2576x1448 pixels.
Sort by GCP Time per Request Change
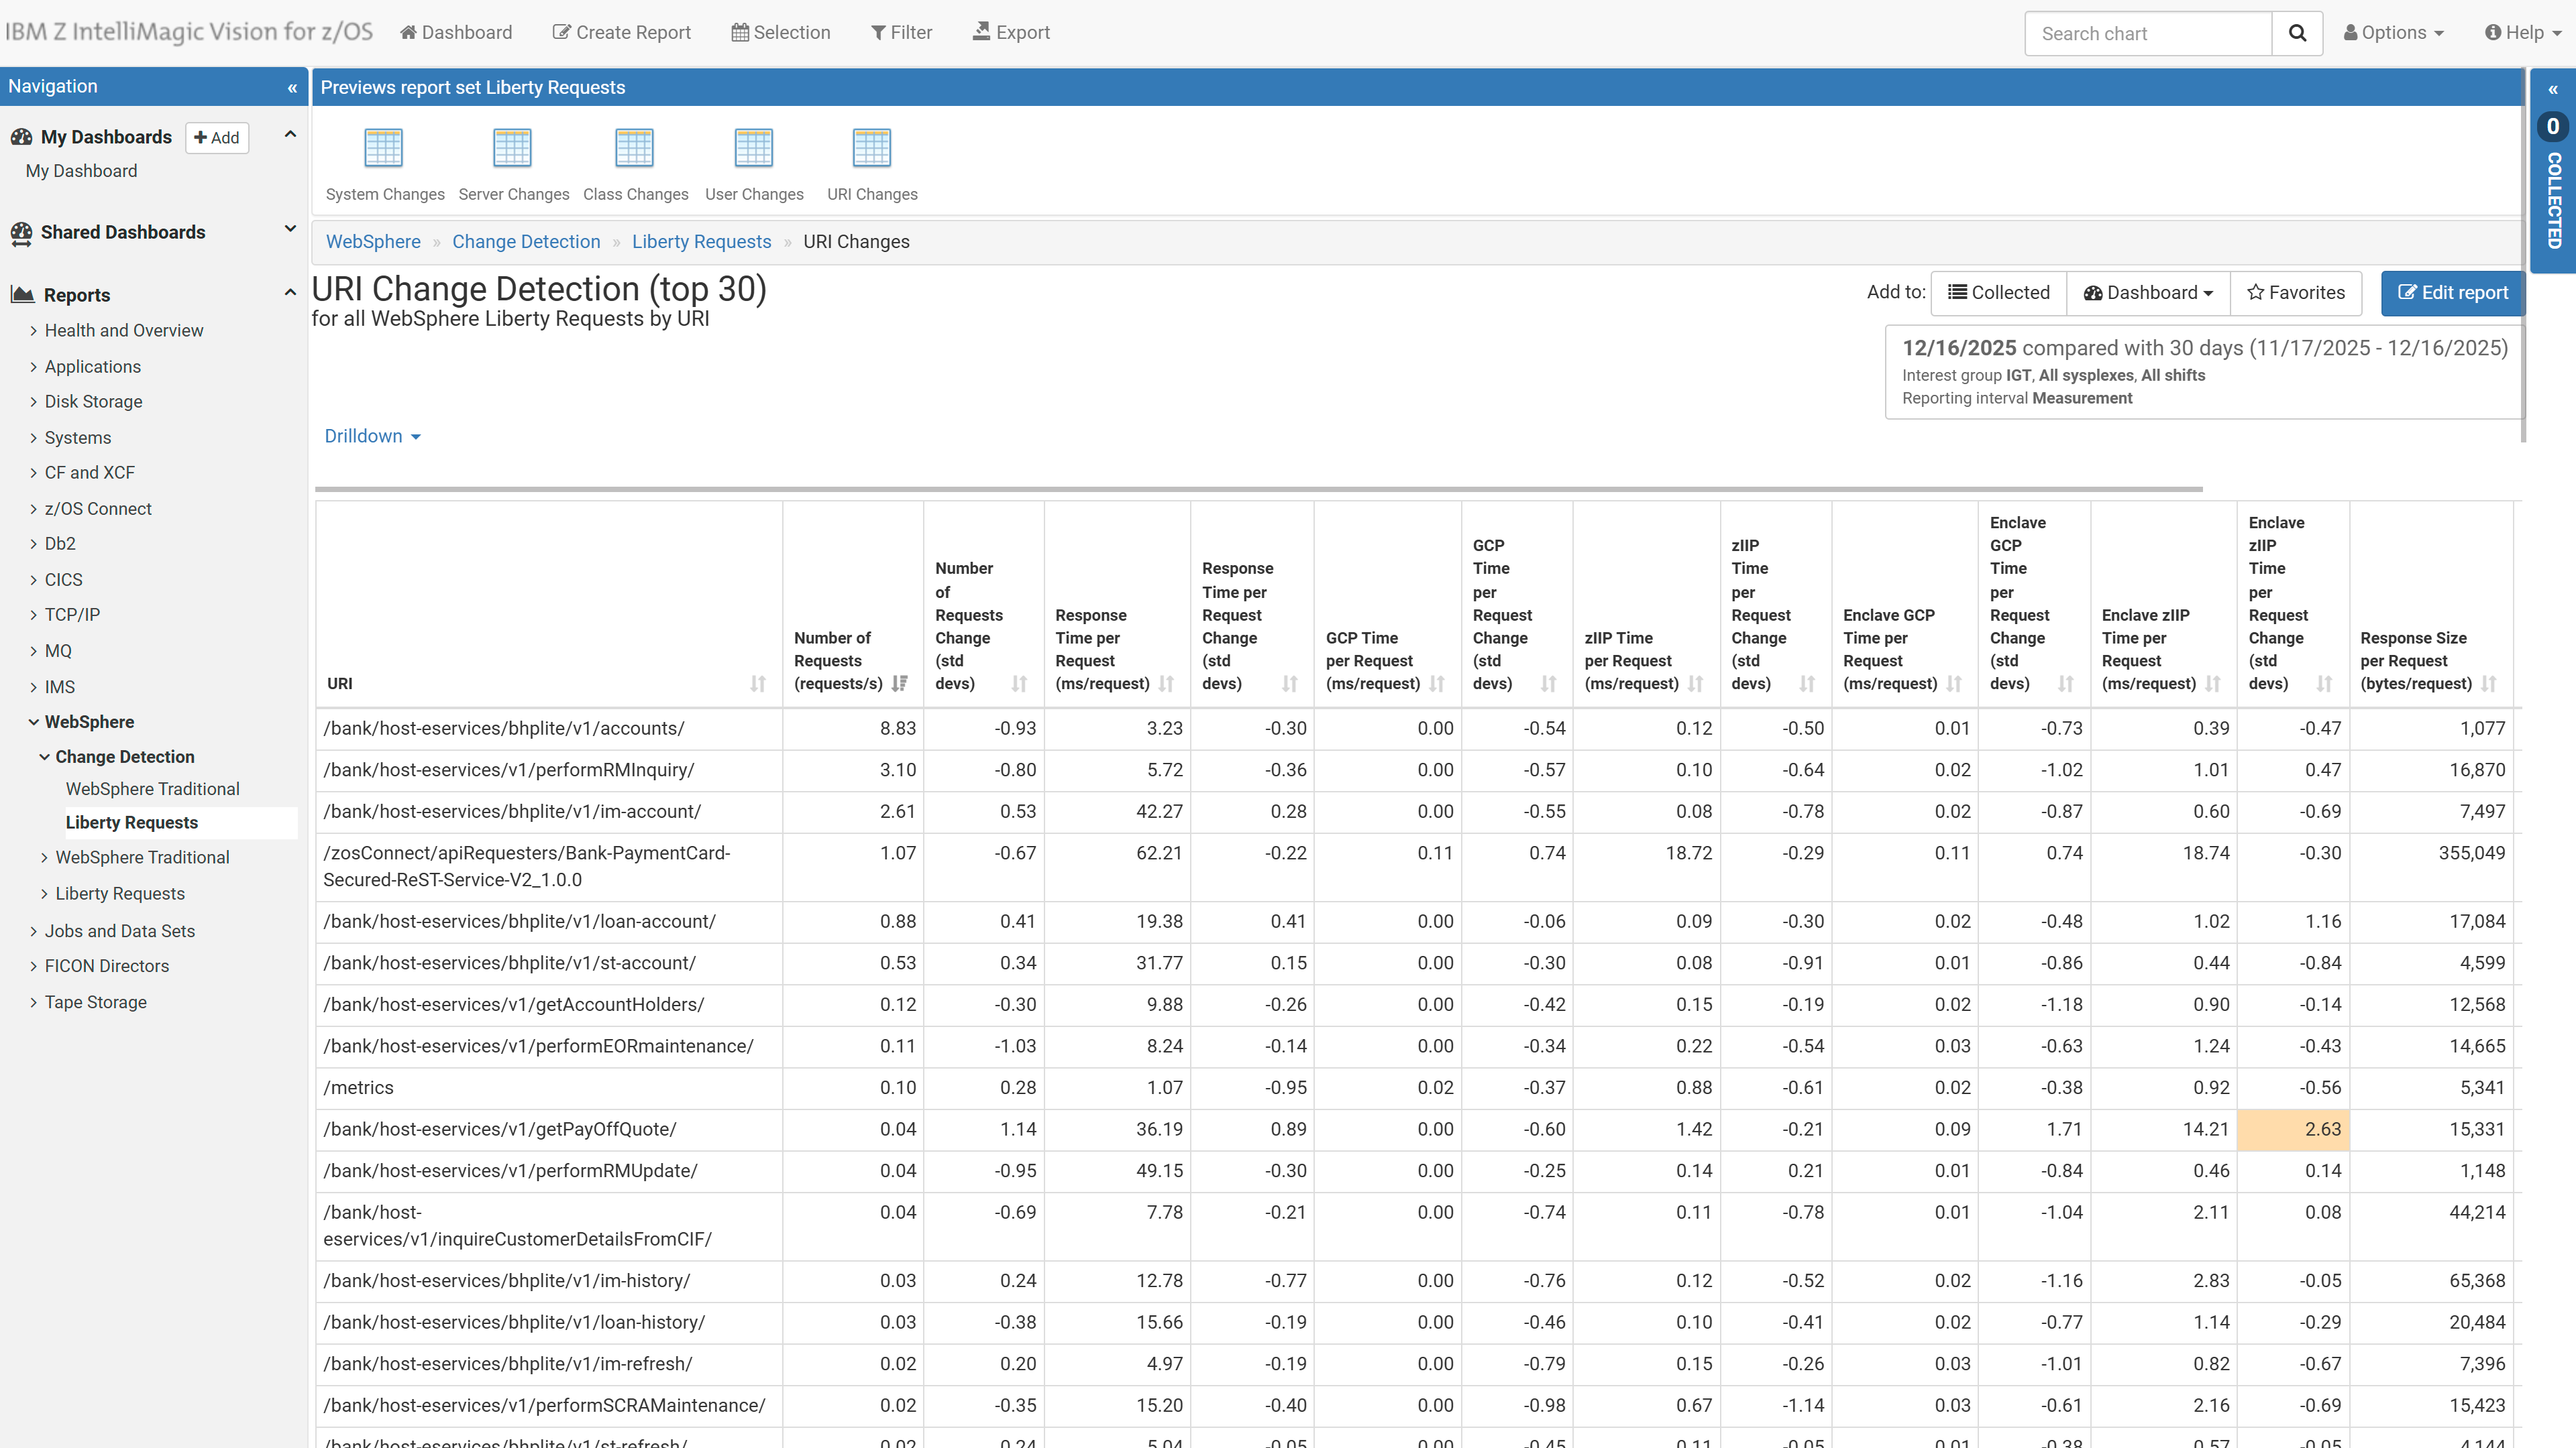coord(1549,684)
